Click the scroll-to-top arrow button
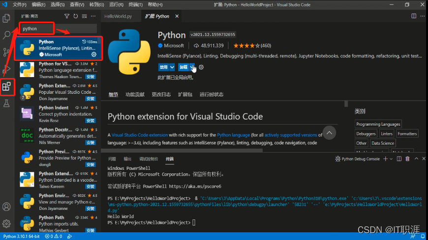This screenshot has width=428, height=240. 329,133
